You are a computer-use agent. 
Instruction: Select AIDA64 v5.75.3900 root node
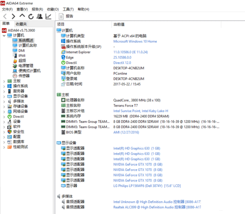18,30
